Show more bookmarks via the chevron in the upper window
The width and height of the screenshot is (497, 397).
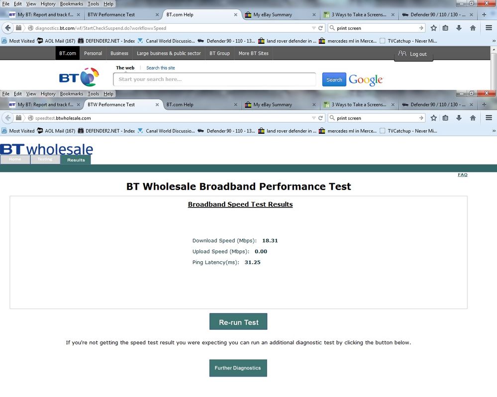pos(494,41)
